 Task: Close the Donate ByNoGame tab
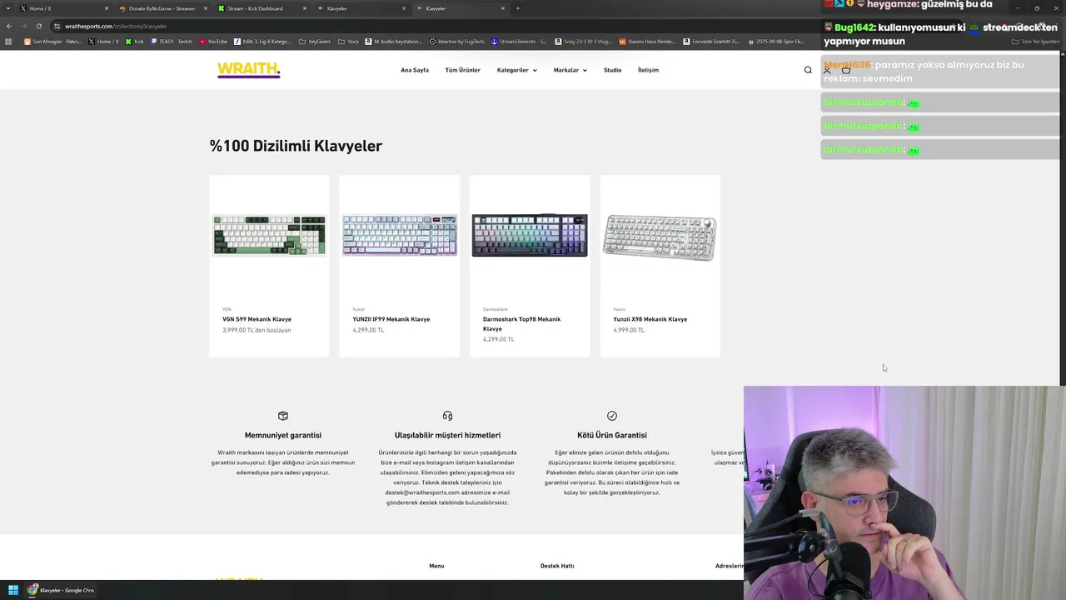[x=206, y=8]
